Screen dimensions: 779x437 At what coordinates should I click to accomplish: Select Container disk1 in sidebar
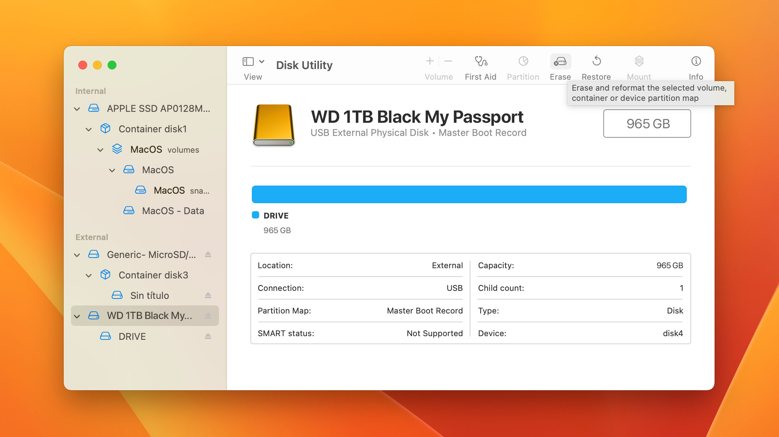tap(145, 129)
